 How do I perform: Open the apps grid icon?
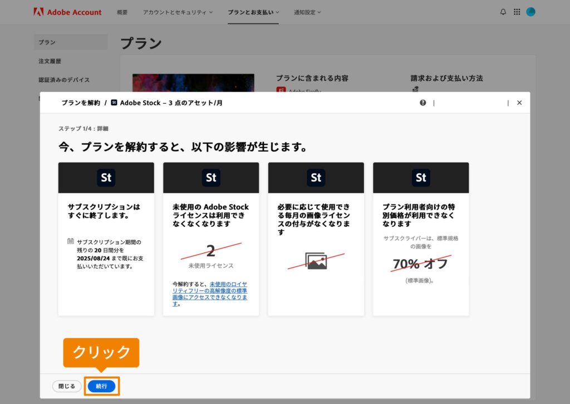pos(517,12)
